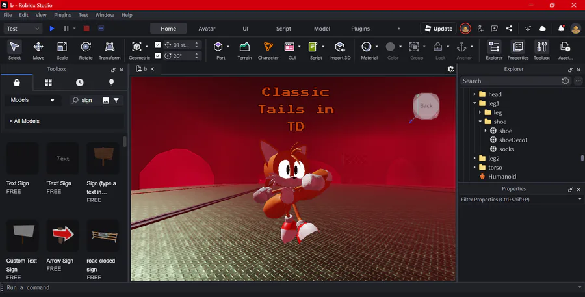This screenshot has width=585, height=297.
Task: Enable the Transform tool
Action: (110, 50)
